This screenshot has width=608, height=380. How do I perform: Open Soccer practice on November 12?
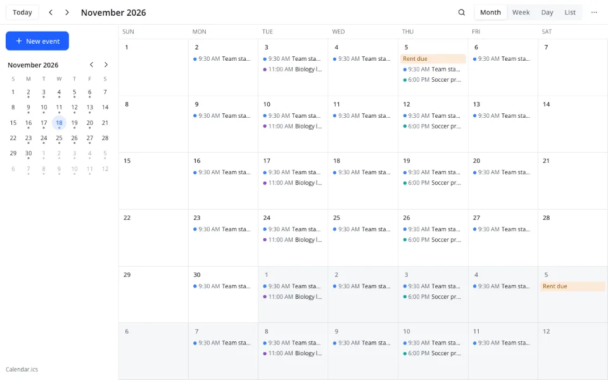point(433,127)
